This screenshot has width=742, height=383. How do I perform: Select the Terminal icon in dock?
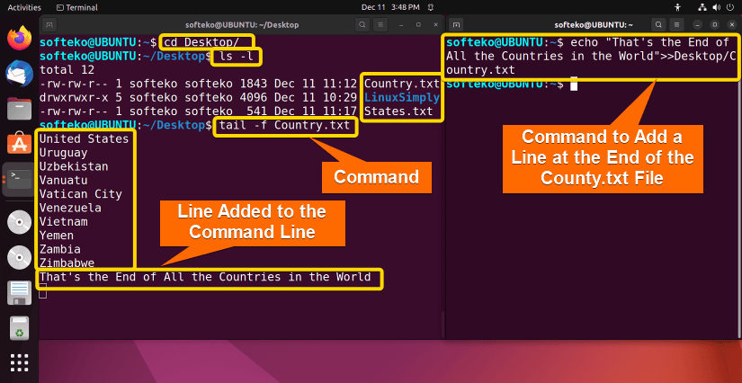coord(20,180)
